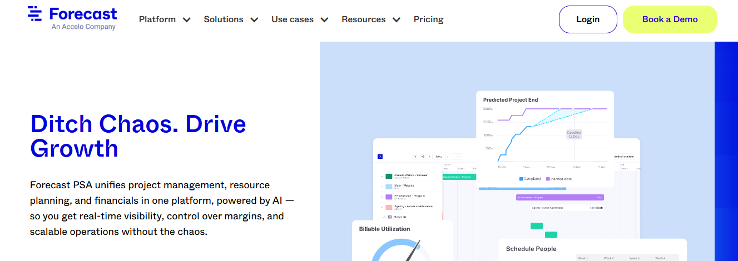Screen dimensions: 738x261
Task: Expand the chevron next to Solutions
Action: [x=254, y=19]
